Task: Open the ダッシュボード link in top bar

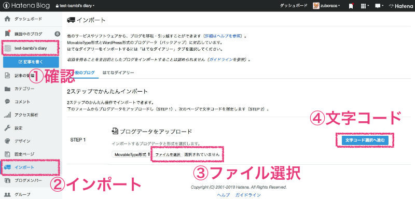Action: click(294, 6)
